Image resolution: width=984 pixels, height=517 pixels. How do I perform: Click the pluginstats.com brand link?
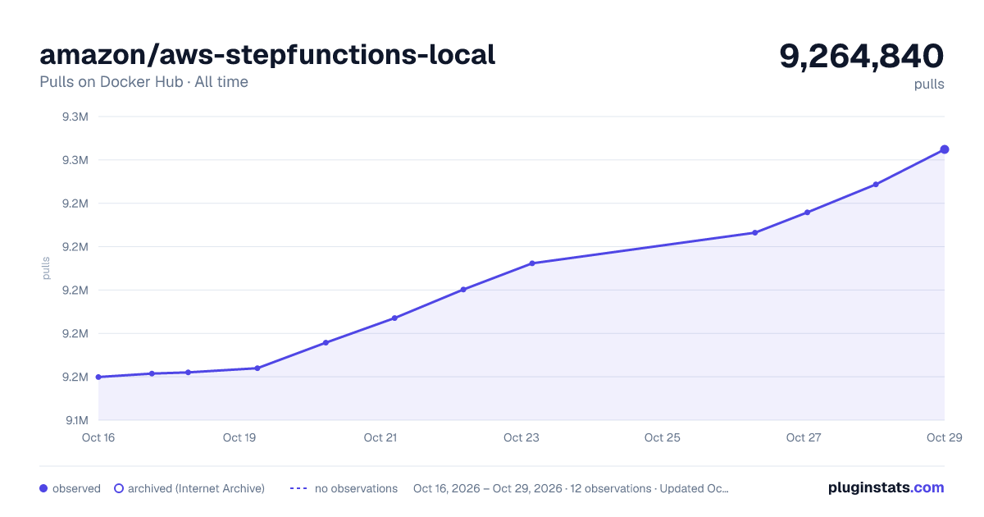[x=886, y=487]
